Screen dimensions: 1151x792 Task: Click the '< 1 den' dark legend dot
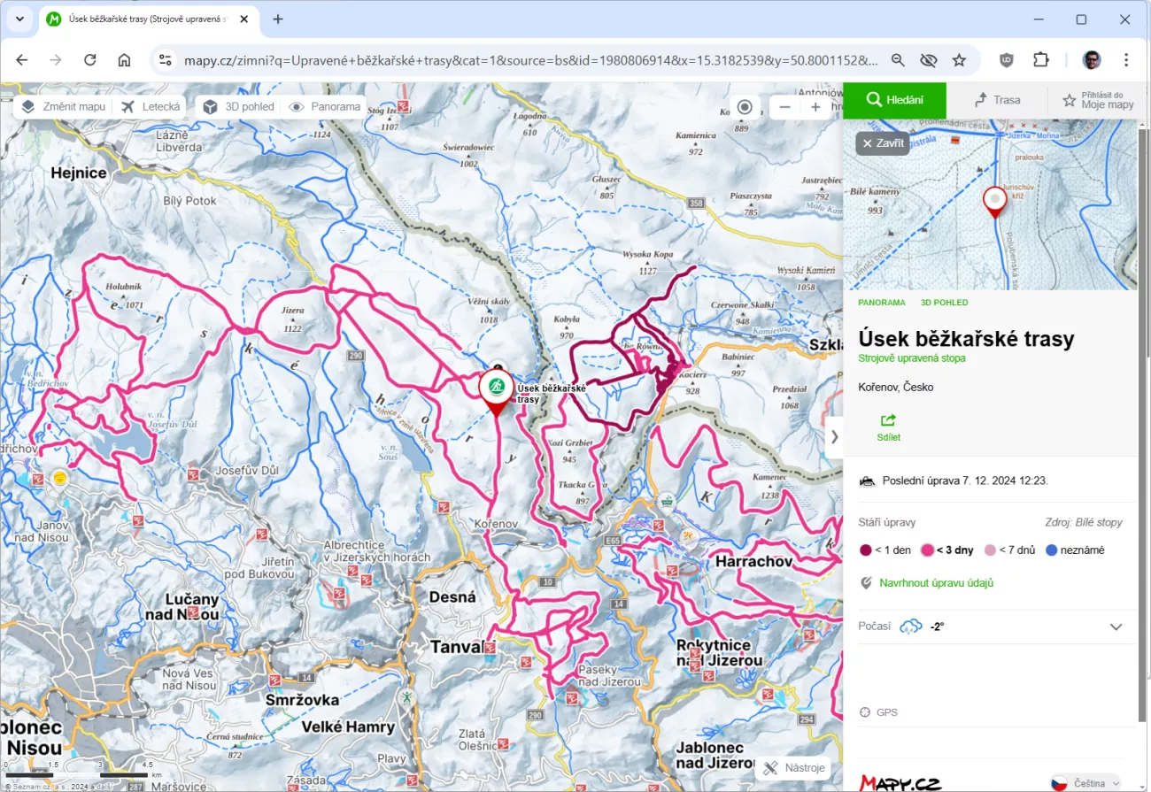coord(866,550)
